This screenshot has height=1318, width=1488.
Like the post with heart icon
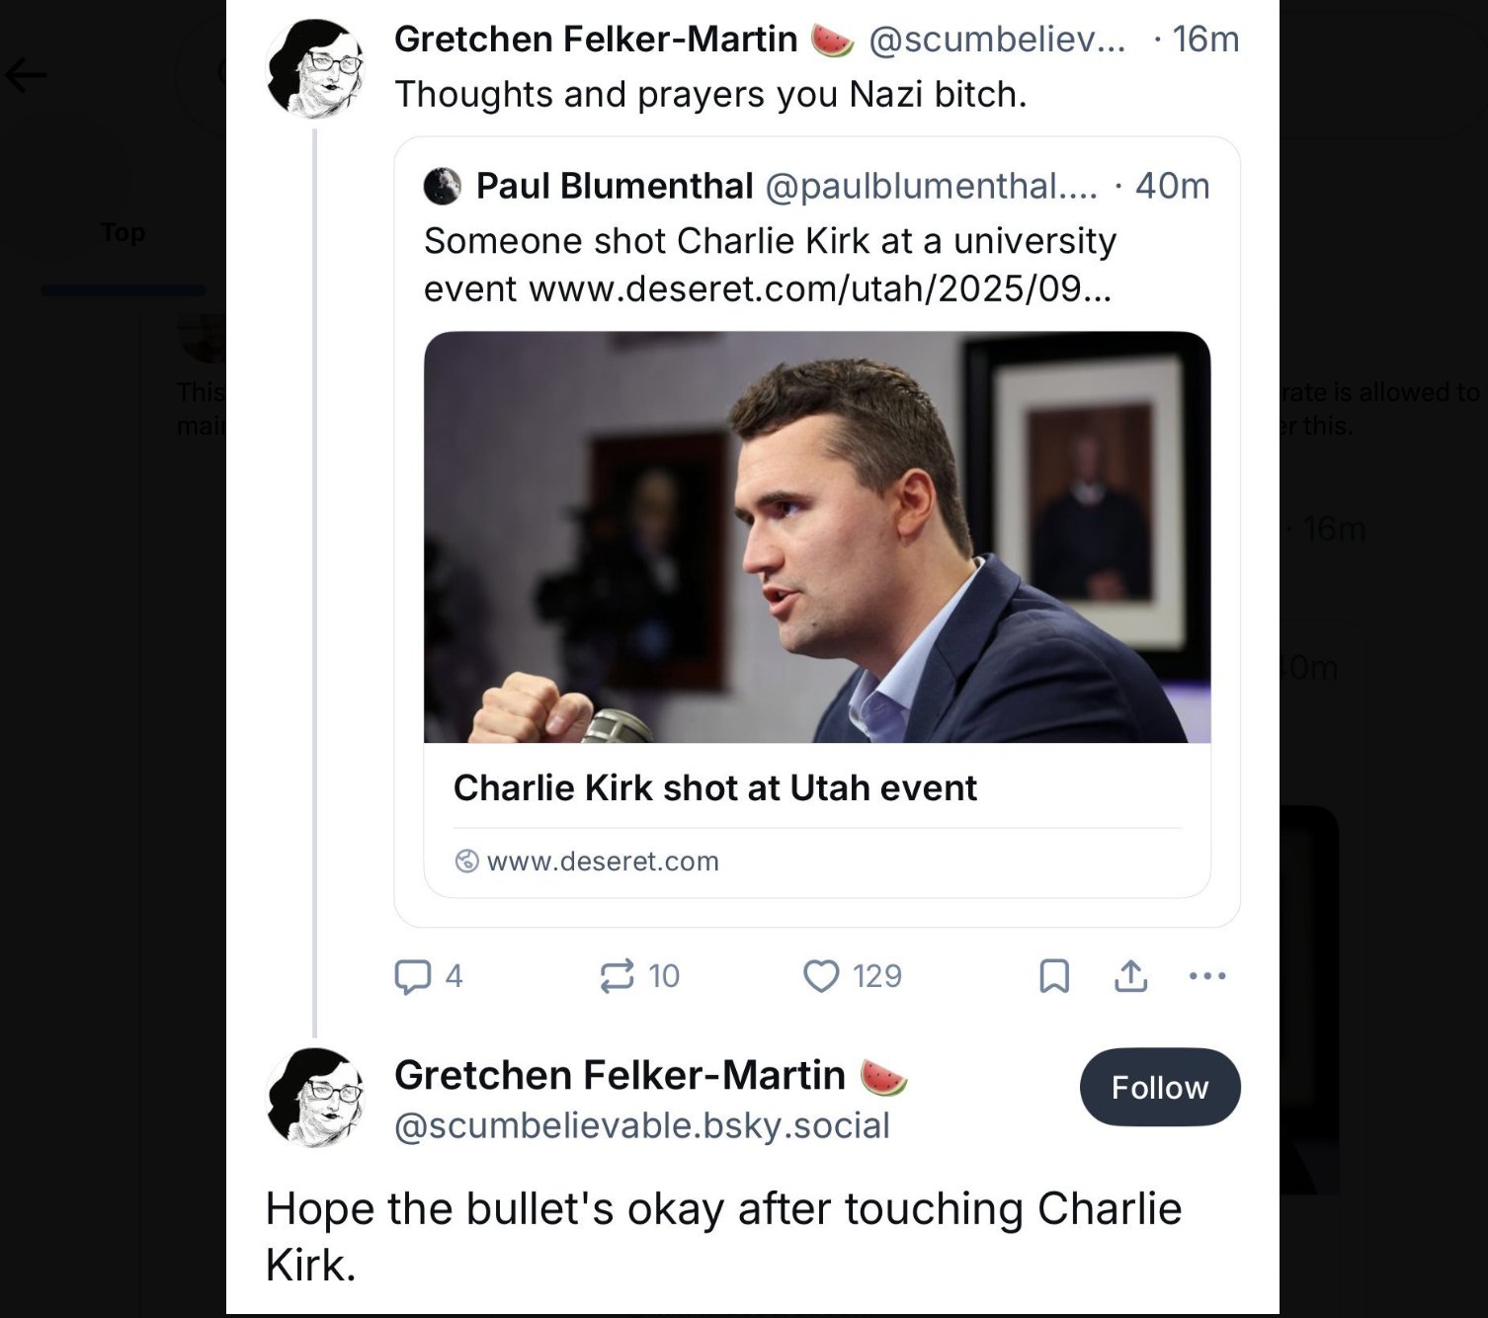(x=821, y=976)
